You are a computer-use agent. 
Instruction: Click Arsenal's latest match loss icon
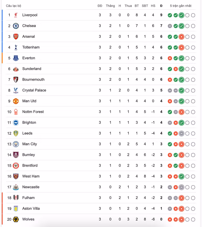tap(181, 37)
